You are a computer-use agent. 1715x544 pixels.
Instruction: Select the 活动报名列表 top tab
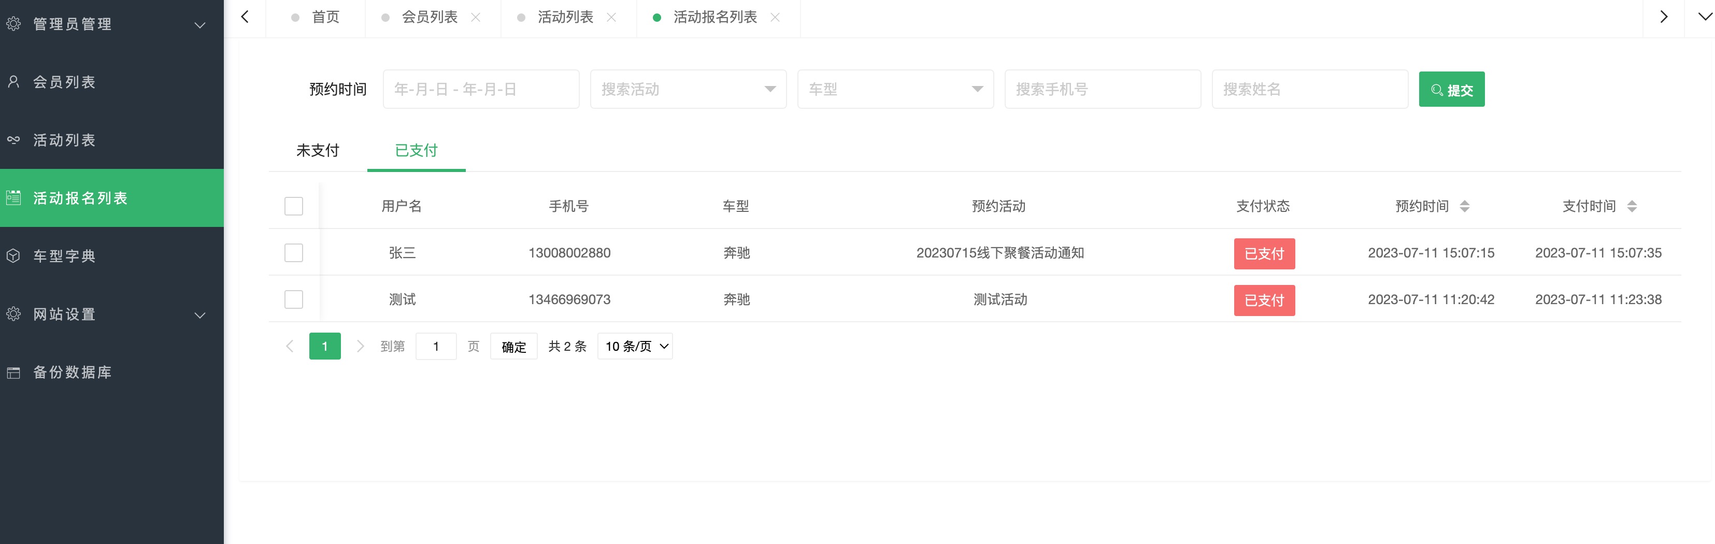tap(715, 17)
